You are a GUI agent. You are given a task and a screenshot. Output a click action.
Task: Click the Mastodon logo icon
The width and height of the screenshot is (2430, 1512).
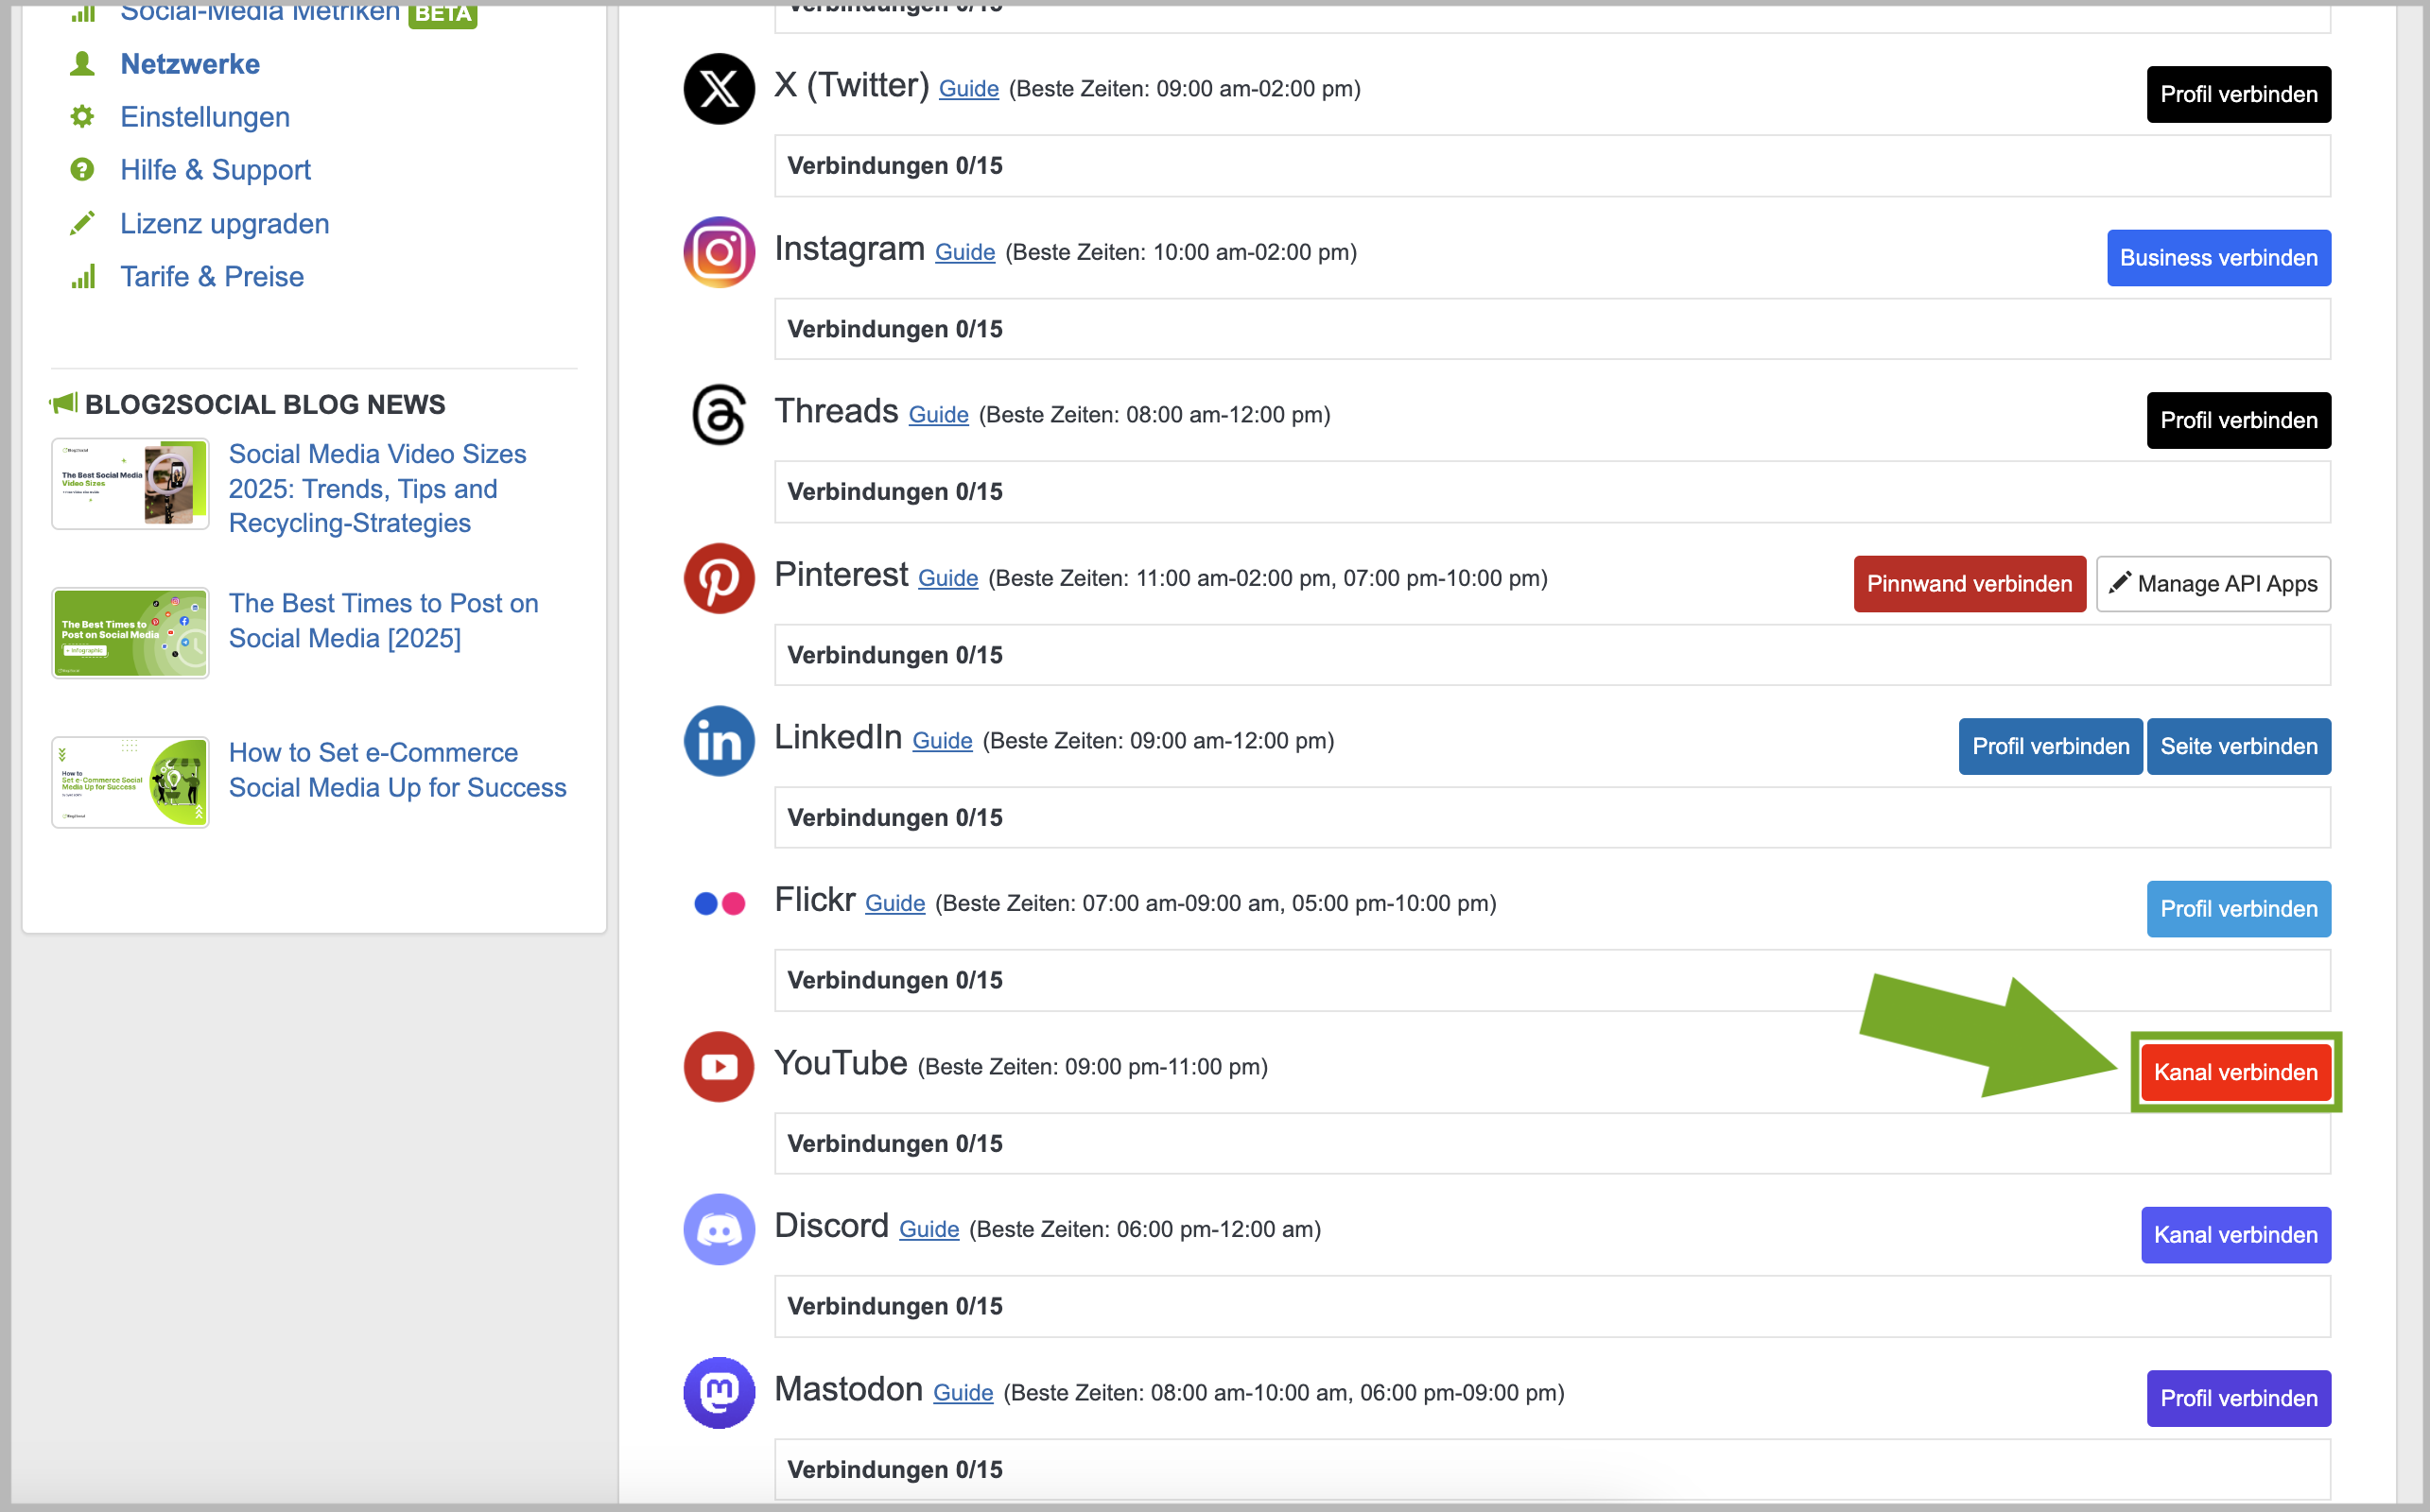(x=719, y=1393)
